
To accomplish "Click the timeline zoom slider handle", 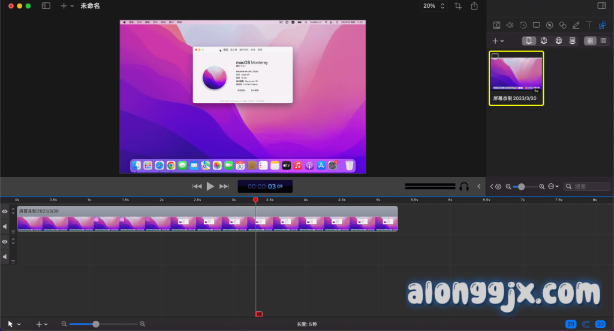I will [96, 324].
